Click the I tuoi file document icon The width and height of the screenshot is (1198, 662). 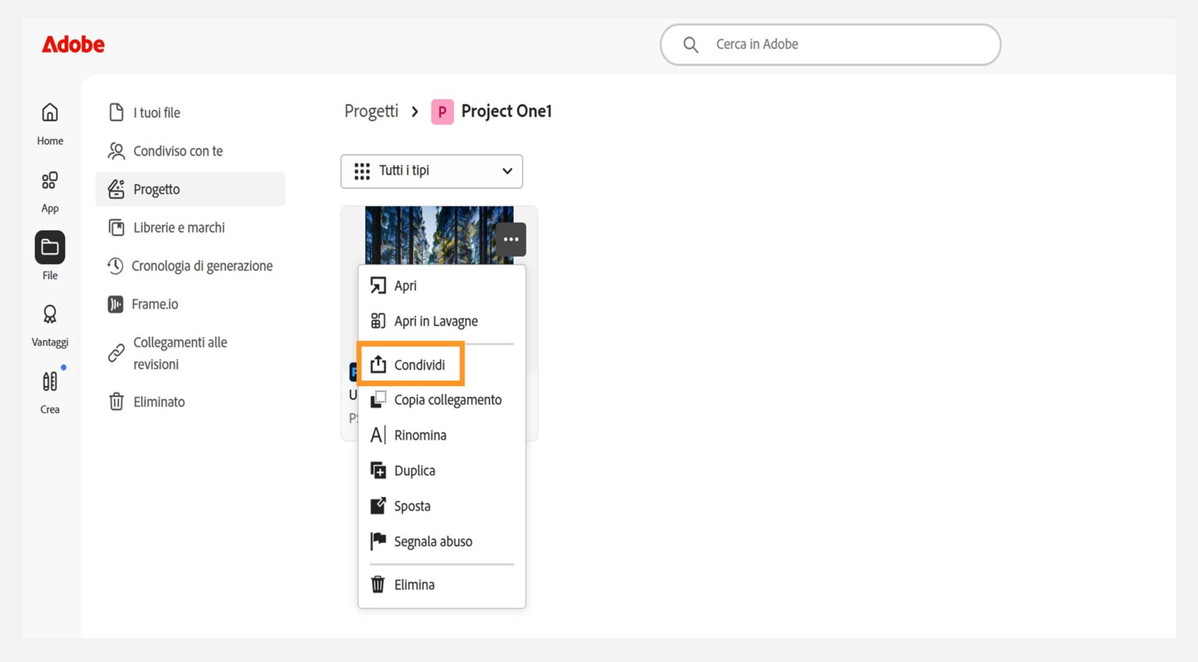tap(116, 112)
